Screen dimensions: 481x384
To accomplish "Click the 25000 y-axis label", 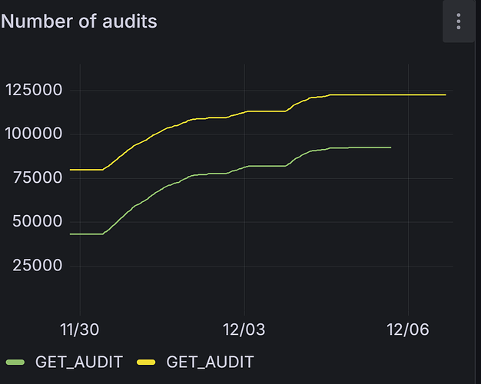I will click(x=37, y=266).
